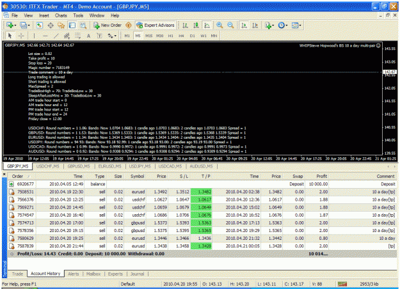Switch to the GBPUSD,M5 chart tab
Viewport: 400px width, 289px height.
pyautogui.click(x=79, y=166)
